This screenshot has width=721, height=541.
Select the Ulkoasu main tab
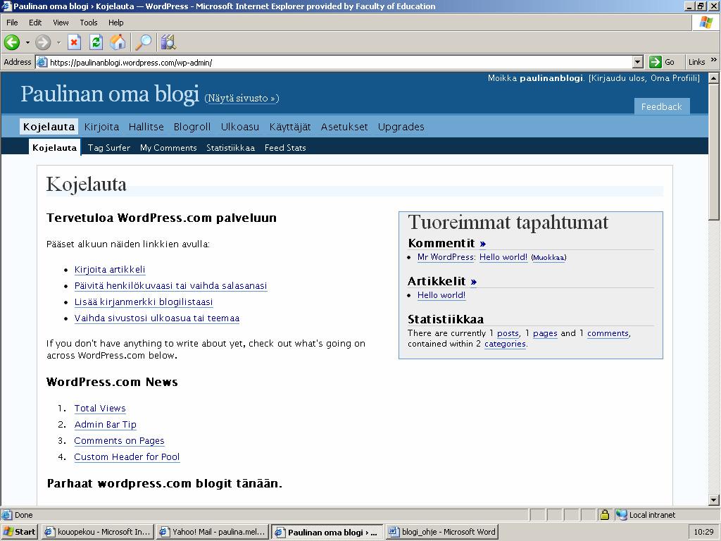point(240,127)
